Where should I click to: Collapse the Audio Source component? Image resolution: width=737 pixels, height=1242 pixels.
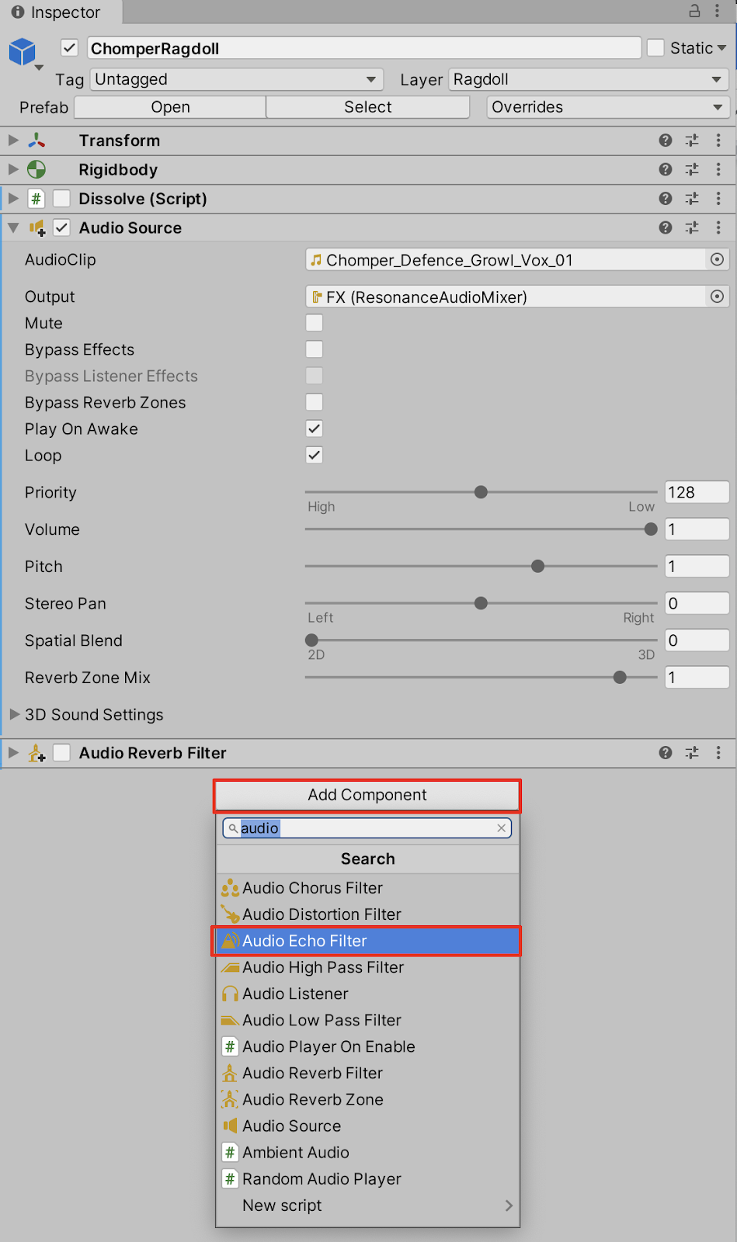[x=13, y=228]
